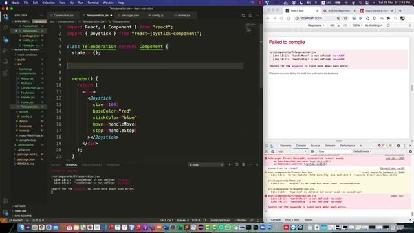Expand the public folder in Explorer

[x=21, y=60]
